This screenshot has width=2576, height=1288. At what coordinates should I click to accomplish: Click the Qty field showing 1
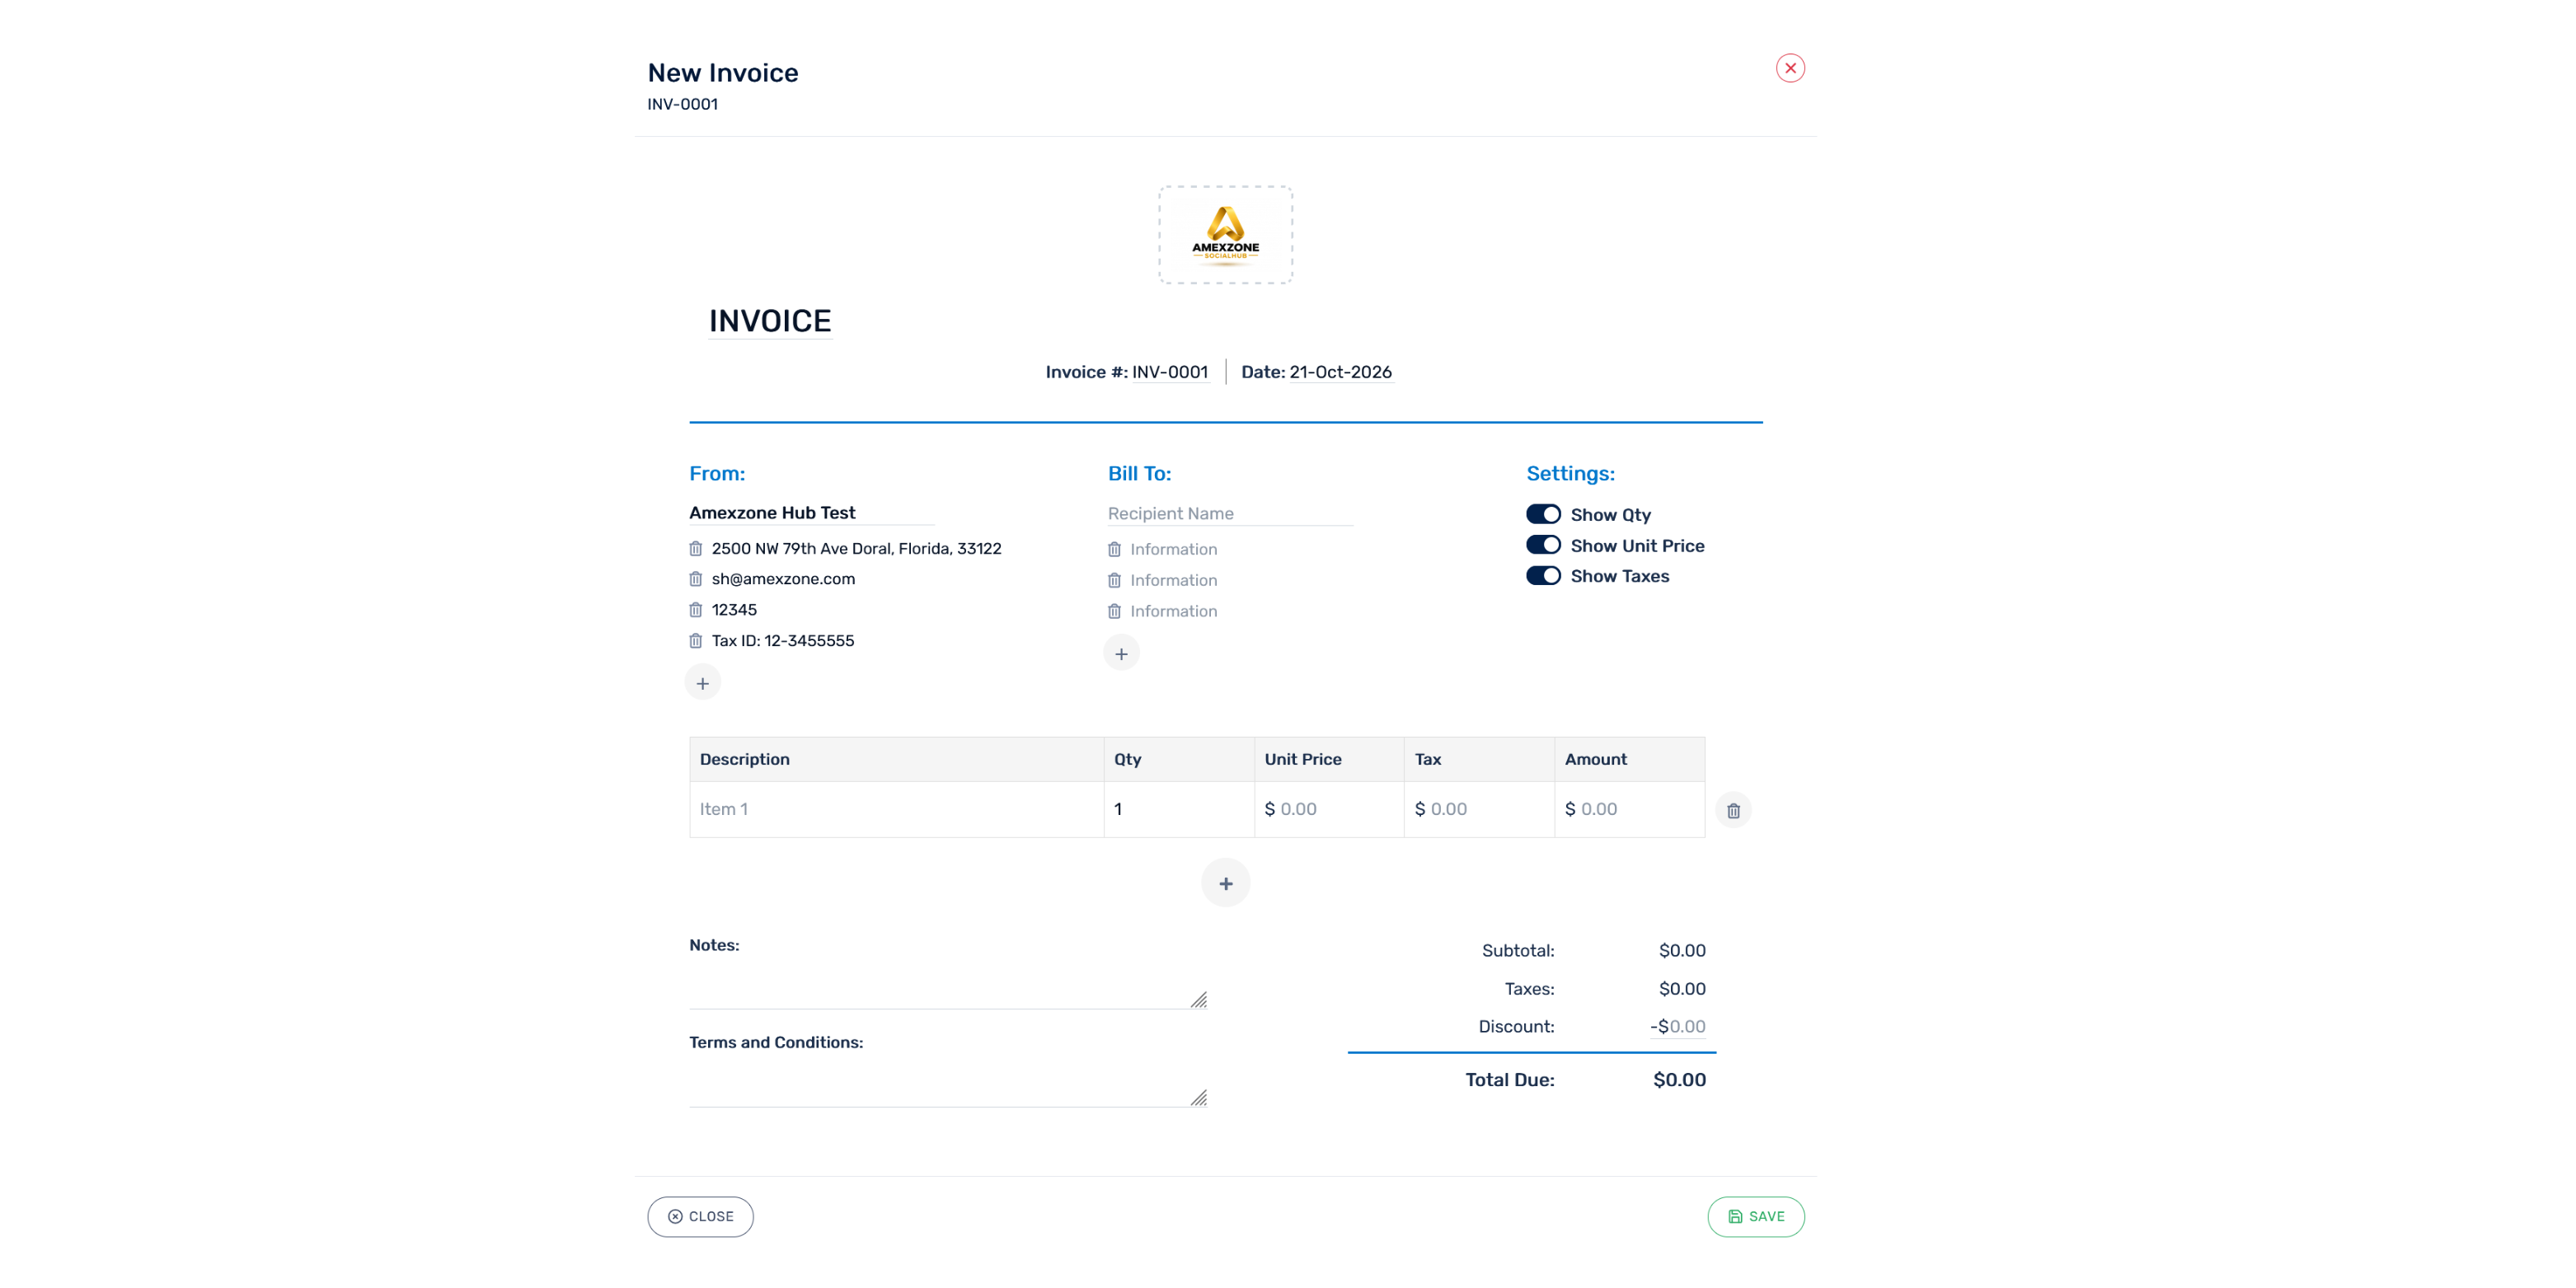point(1179,809)
